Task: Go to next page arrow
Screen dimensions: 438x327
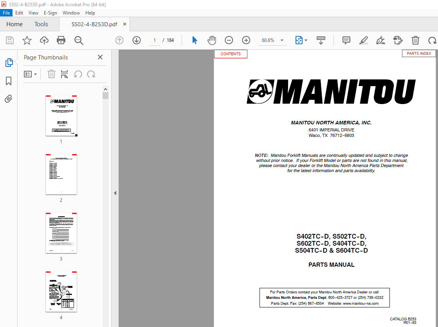Action: (x=137, y=40)
